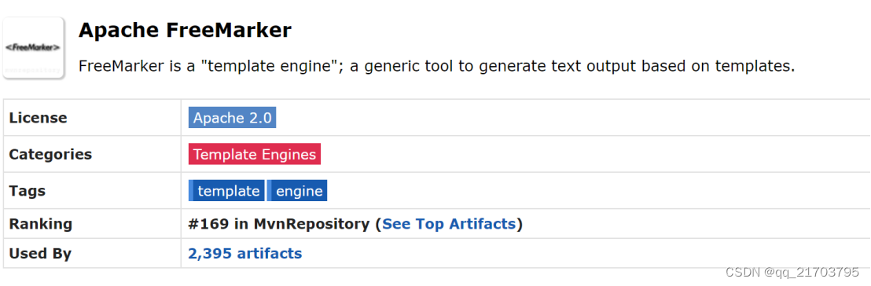The image size is (871, 286).
Task: Click the Tags row label
Action: tap(28, 191)
